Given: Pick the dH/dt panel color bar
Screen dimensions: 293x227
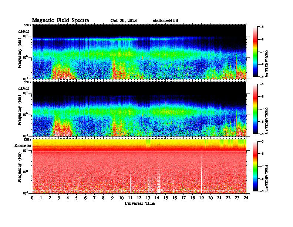Looking at the screenshot, I should click(x=255, y=52).
